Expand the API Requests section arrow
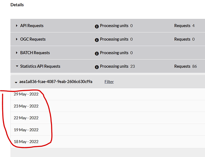 [x=17, y=25]
